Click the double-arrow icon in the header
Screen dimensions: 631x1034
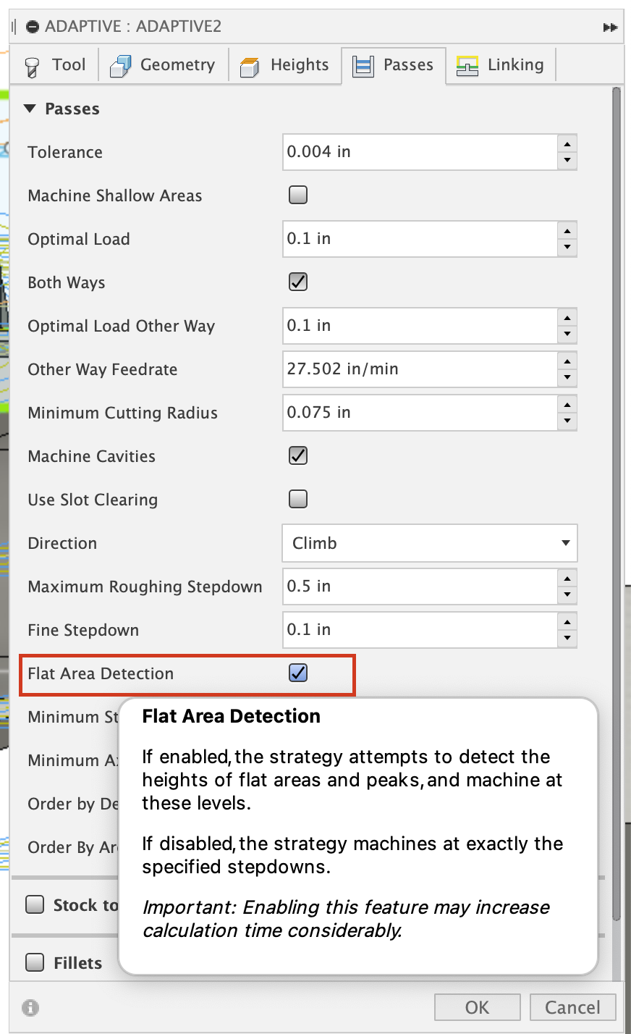click(x=610, y=25)
